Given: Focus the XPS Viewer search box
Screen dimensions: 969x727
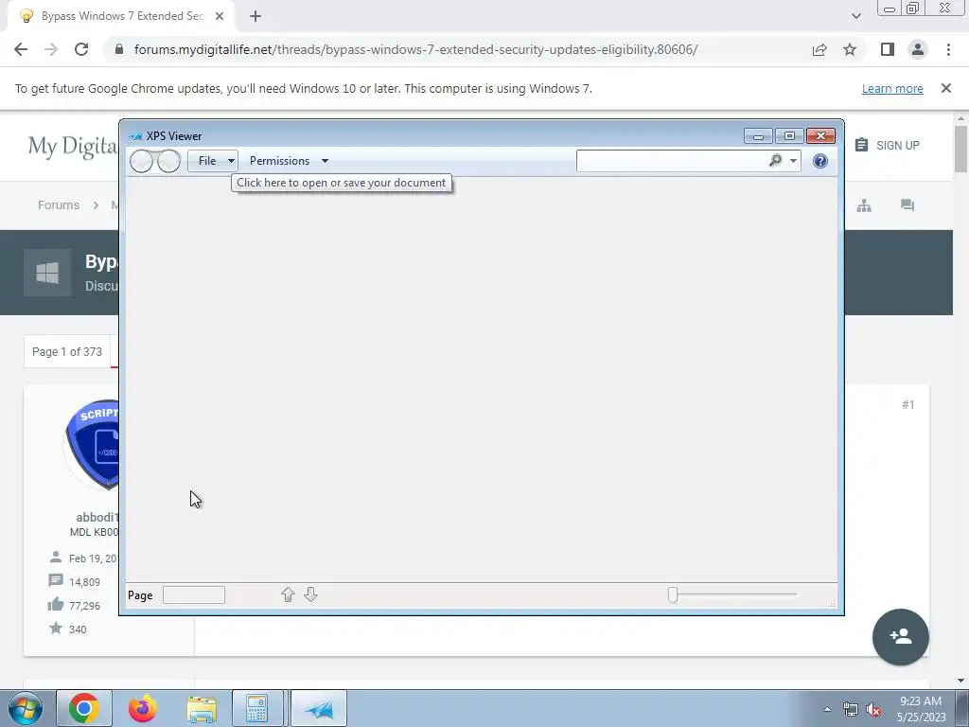Looking at the screenshot, I should (x=673, y=161).
